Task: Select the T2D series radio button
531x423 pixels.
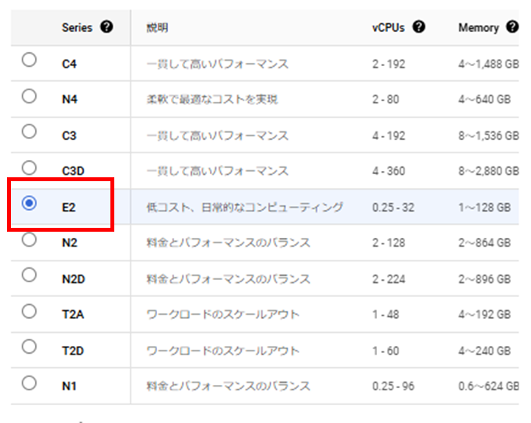Action: click(x=29, y=347)
